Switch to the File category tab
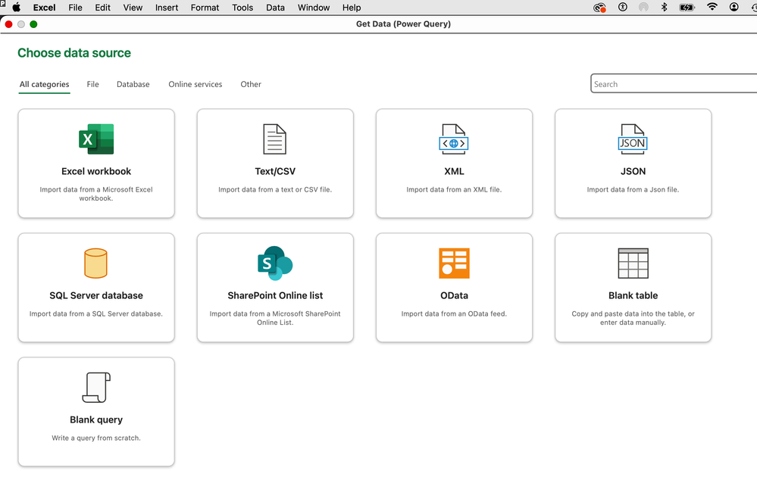Screen dimensions: 757x477 coord(92,84)
